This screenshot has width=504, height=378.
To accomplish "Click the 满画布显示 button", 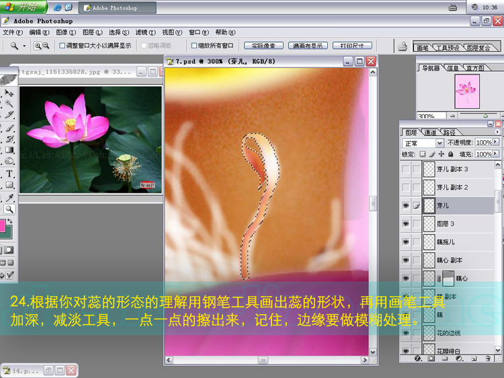I will [308, 46].
